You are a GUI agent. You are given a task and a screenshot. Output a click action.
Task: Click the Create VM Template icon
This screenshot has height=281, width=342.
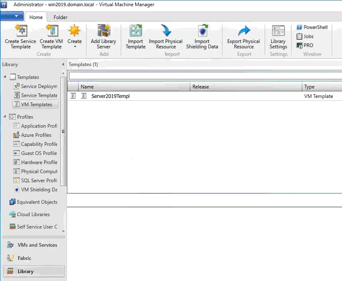(52, 30)
